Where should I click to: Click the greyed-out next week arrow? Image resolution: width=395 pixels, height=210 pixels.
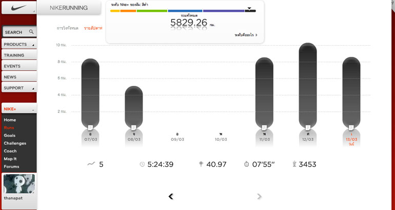pos(260,196)
